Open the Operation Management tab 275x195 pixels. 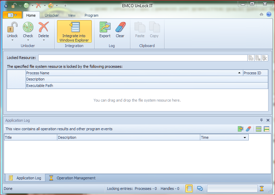click(72, 178)
